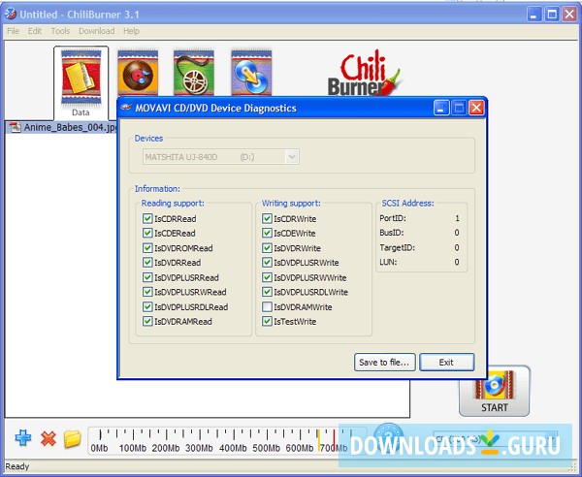Enable the unchecked IsDVDRAMWrite checkbox

click(267, 306)
